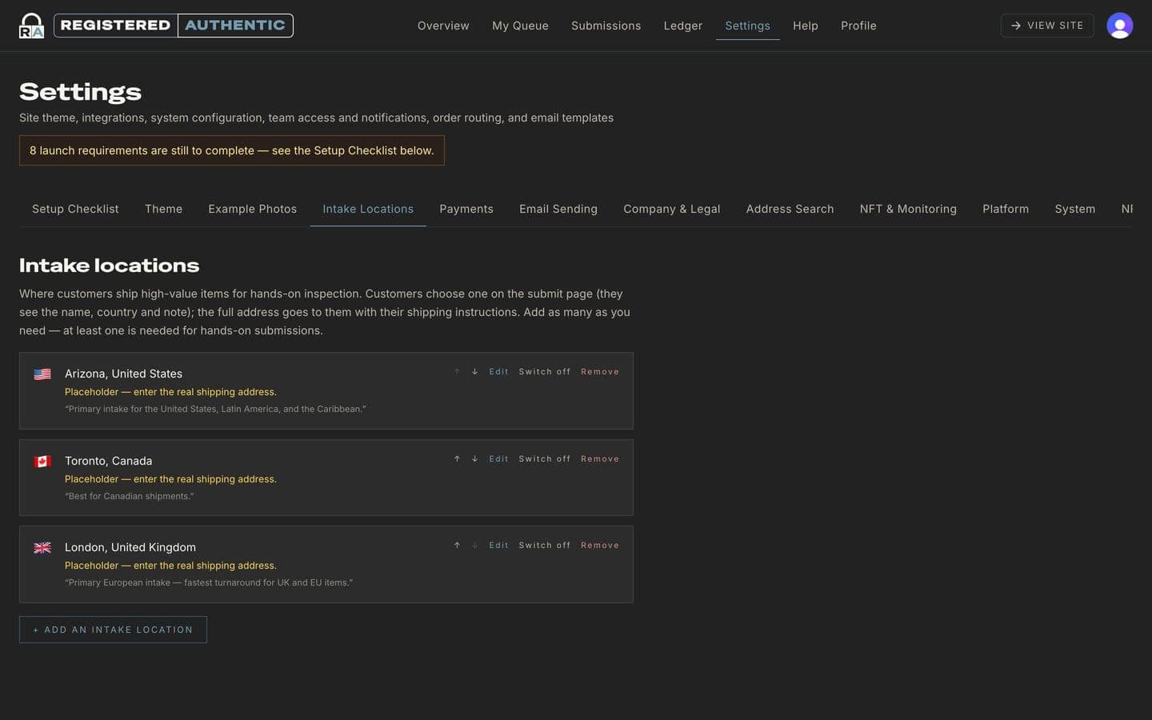Open the Overview page
Screen dimensions: 1152x720
443,26
